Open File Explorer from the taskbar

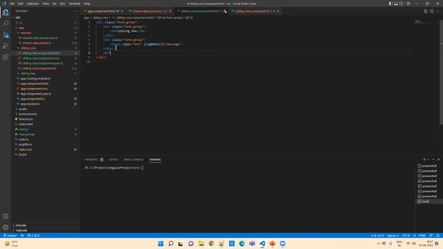pyautogui.click(x=201, y=243)
